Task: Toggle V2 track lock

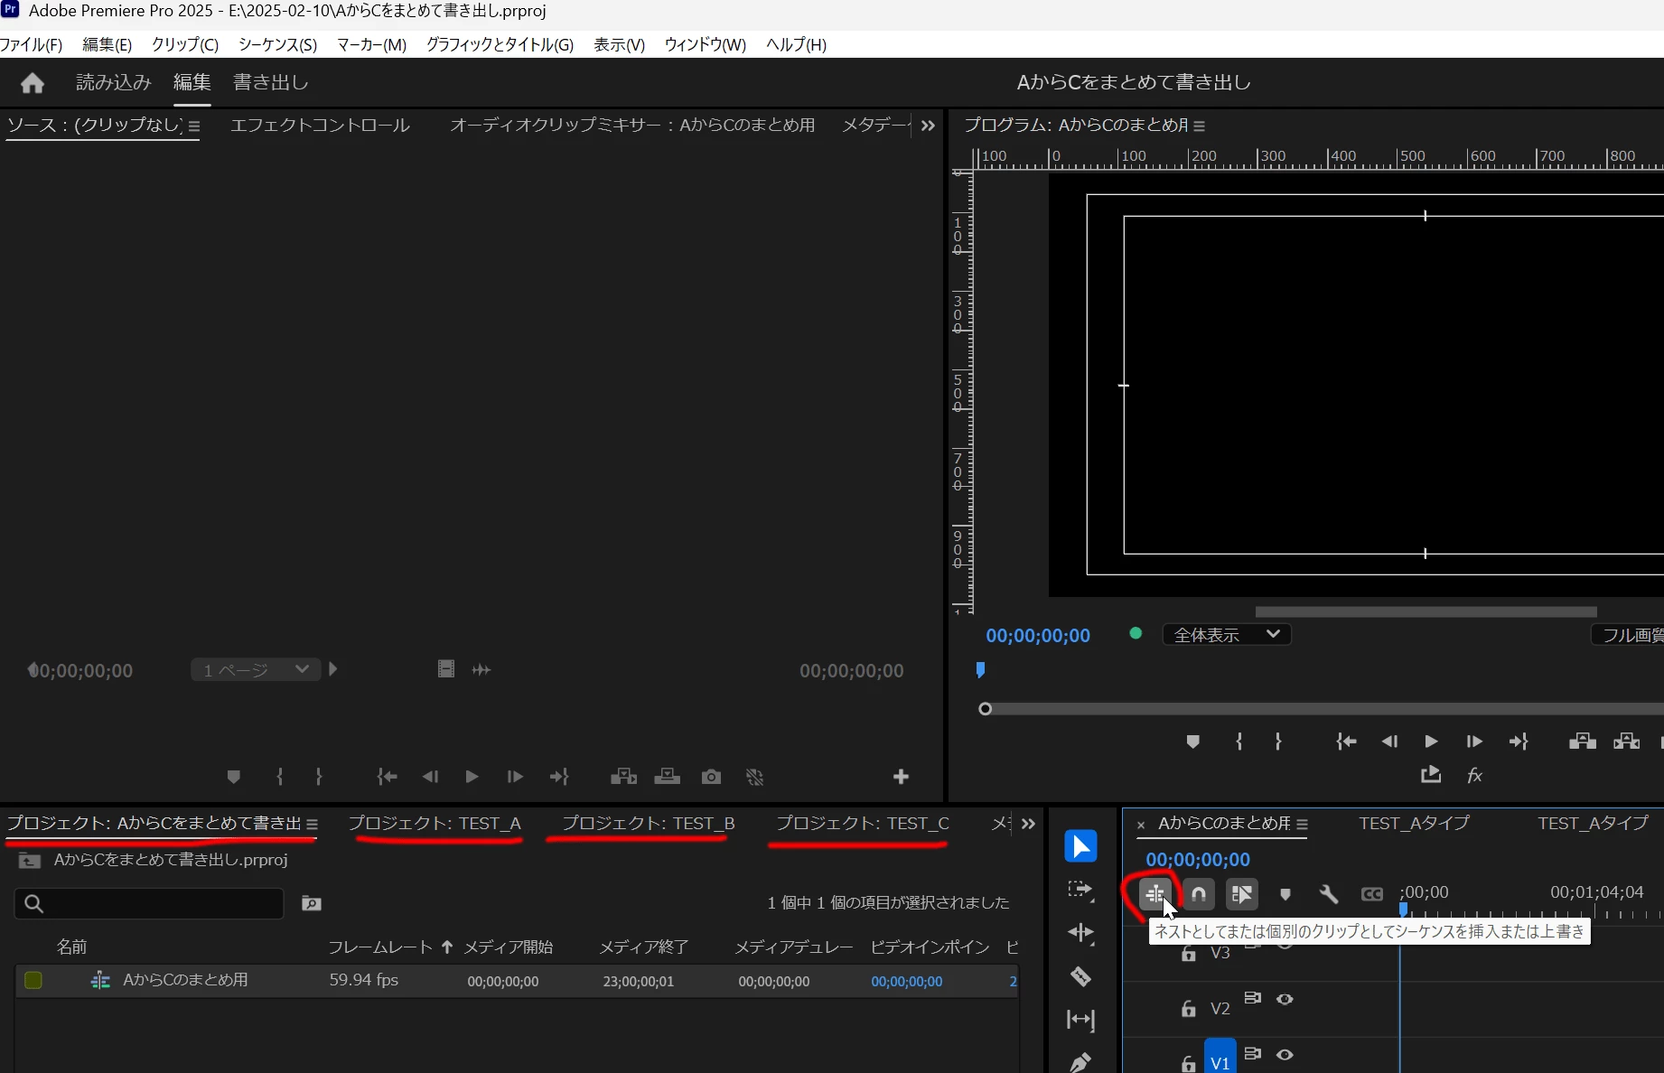Action: [1189, 1008]
